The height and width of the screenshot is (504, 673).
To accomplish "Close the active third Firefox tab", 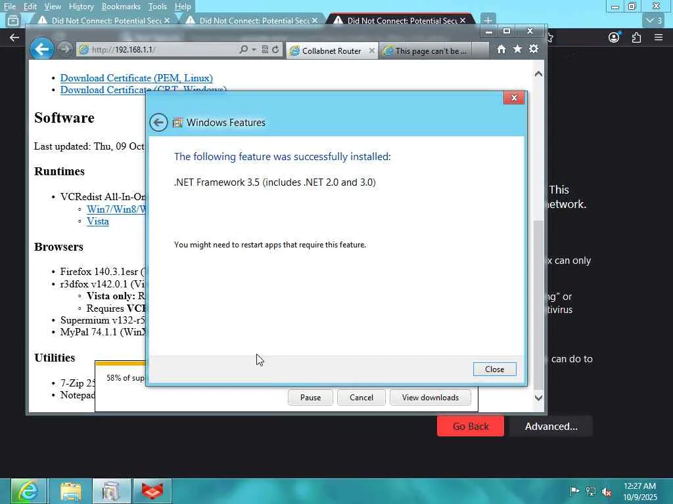I will (463, 20).
